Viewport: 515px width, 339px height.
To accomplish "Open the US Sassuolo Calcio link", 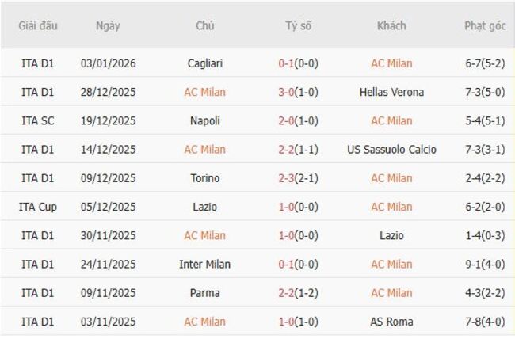I will pos(391,150).
